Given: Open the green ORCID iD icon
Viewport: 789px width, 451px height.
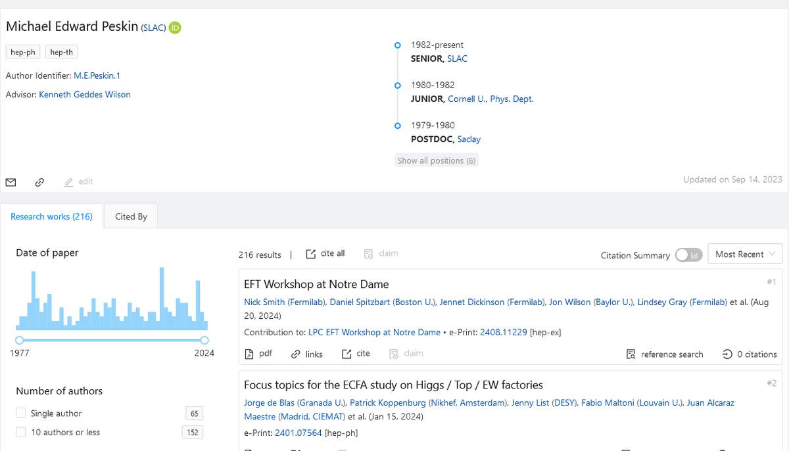Looking at the screenshot, I should tap(175, 28).
